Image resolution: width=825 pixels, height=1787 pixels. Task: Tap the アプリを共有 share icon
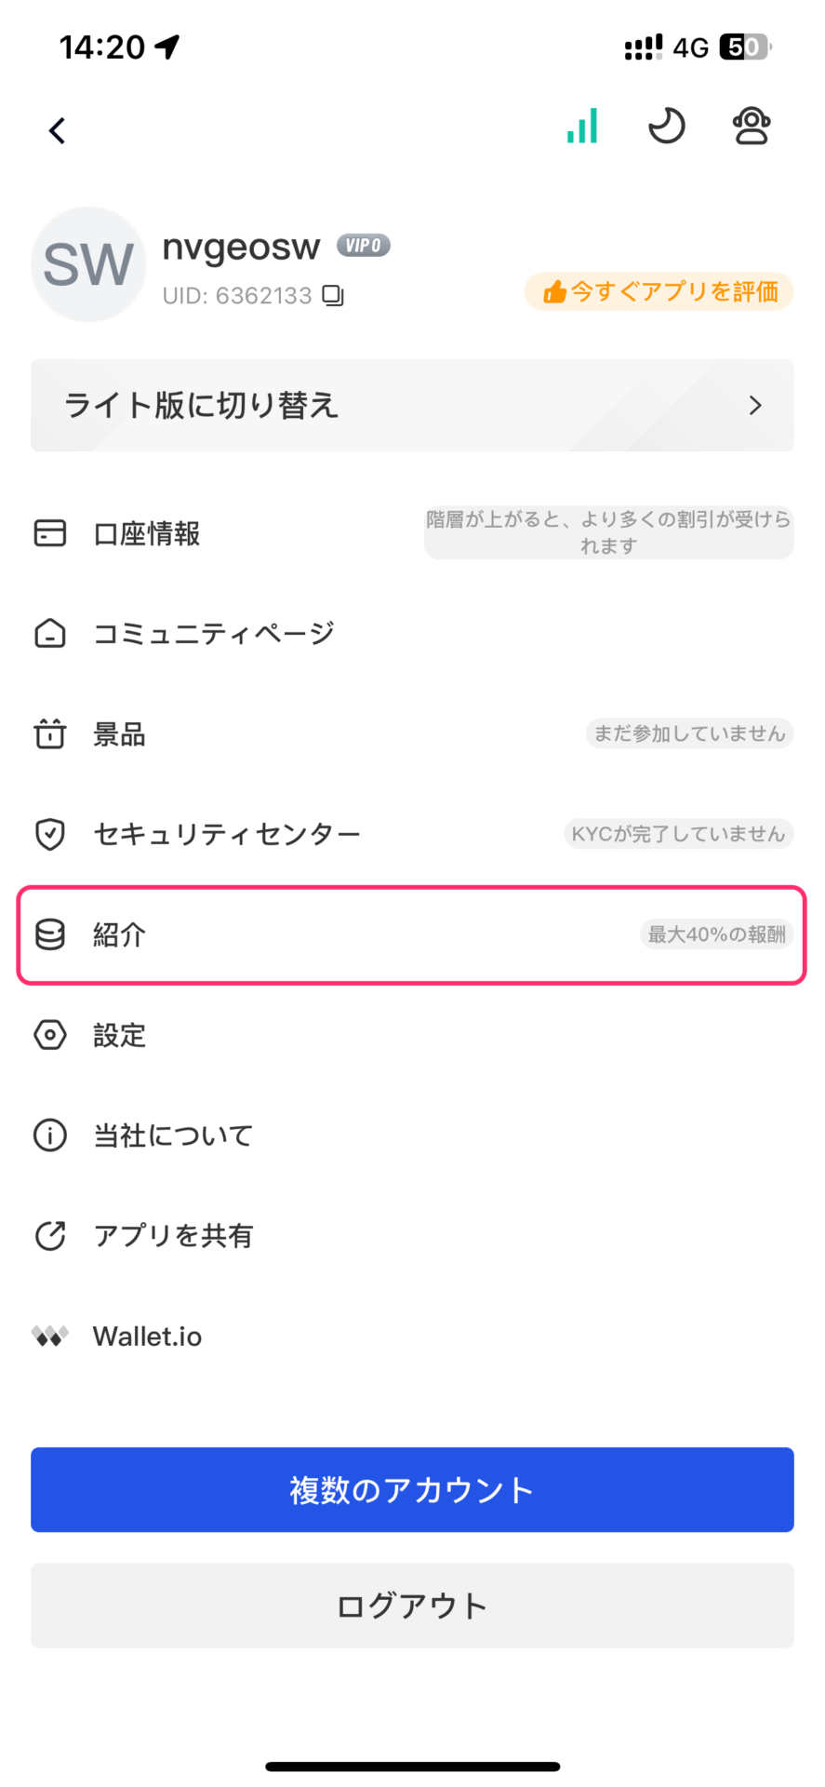point(50,1236)
